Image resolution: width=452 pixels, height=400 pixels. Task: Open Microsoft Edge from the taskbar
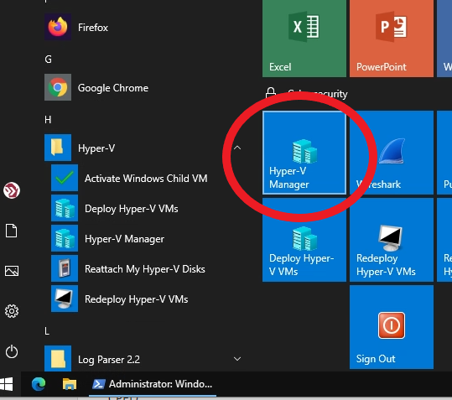[39, 384]
